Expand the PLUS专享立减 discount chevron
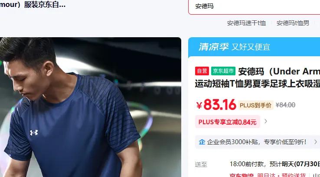 [265, 122]
